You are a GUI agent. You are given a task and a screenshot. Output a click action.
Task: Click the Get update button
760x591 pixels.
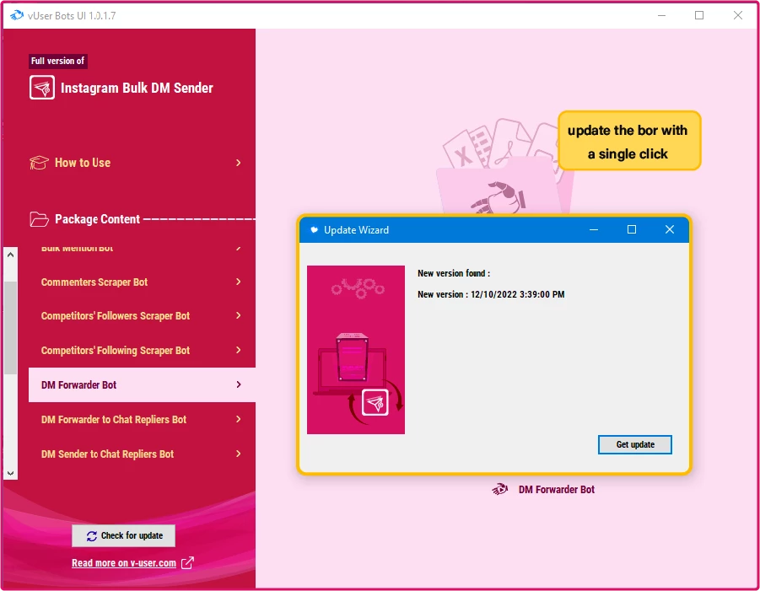pos(635,444)
